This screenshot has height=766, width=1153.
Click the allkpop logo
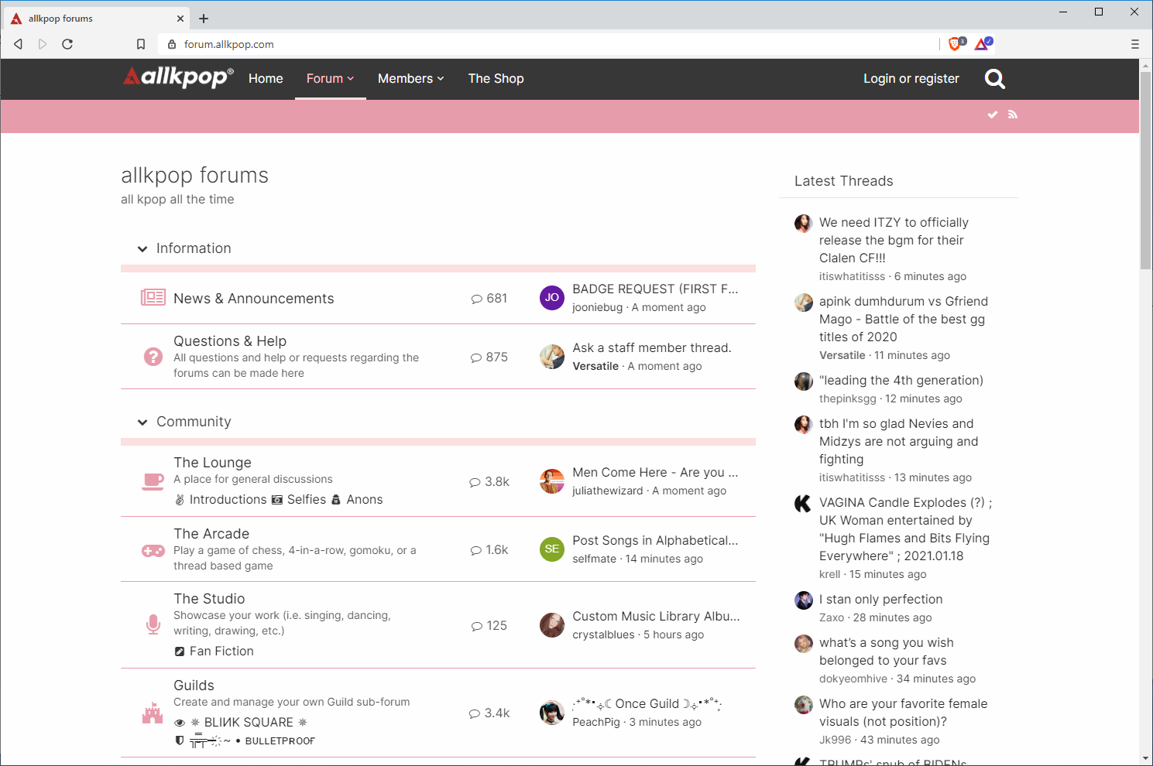178,77
